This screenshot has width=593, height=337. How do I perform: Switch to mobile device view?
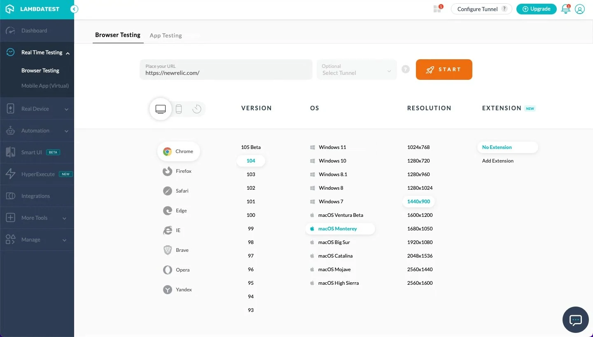179,109
